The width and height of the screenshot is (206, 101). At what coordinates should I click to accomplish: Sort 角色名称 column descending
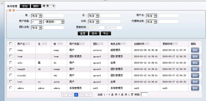coord(124,44)
